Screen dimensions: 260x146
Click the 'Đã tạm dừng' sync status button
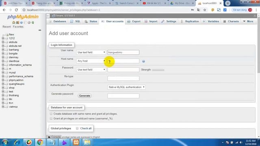[240, 10]
